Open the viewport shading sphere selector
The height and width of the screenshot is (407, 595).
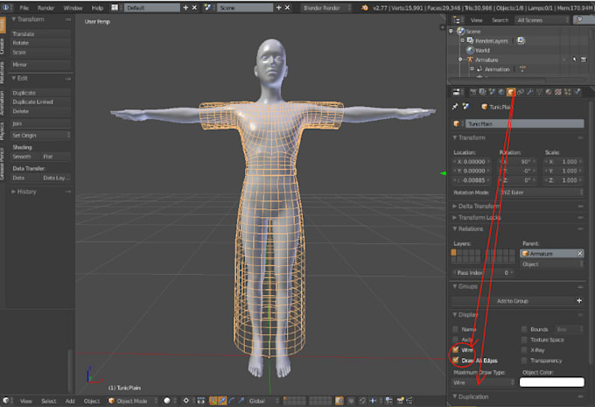click(166, 401)
